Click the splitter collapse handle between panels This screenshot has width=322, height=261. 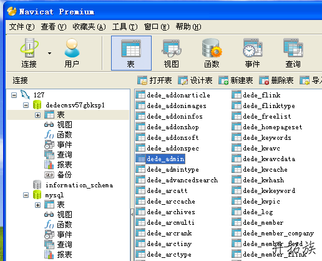[x=132, y=214]
